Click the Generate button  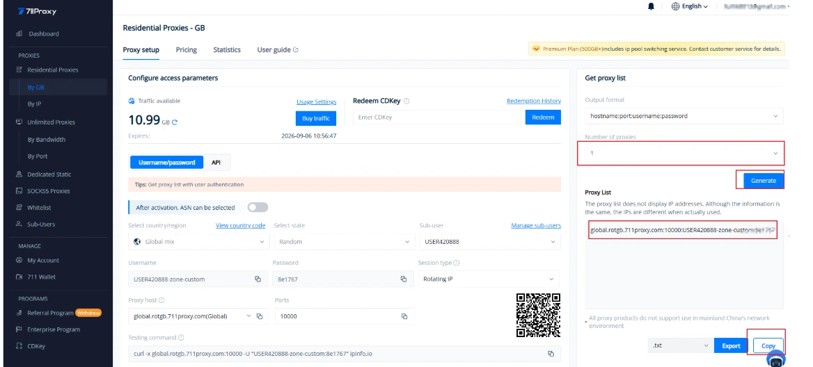(763, 181)
